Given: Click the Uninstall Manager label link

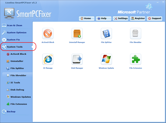Looking at the screenshot, I should click(x=77, y=42).
